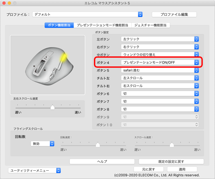Click the ヘルプ button
The height and width of the screenshot is (179, 215).
102,161
